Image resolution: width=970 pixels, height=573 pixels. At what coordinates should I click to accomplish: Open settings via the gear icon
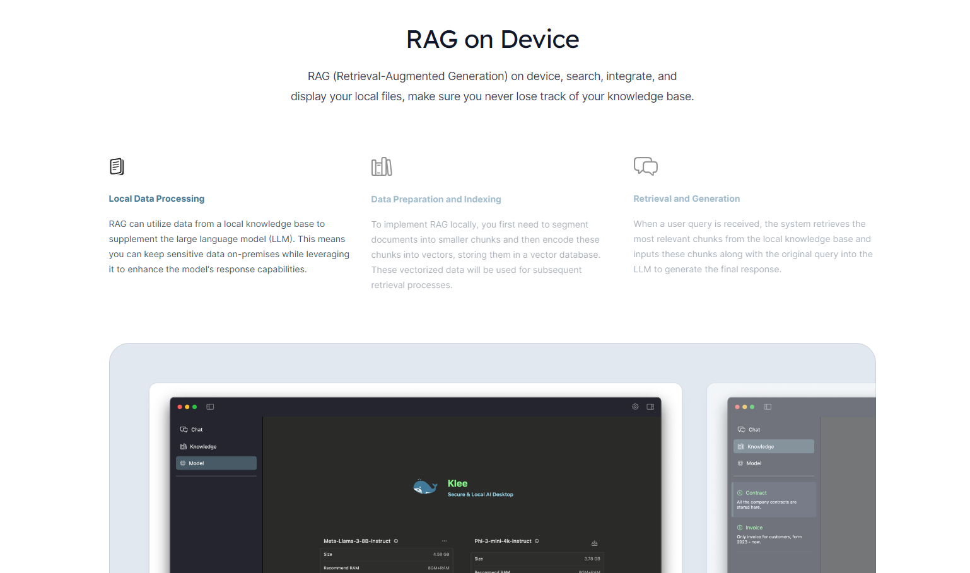(635, 407)
